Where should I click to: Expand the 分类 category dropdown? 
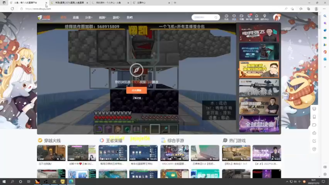tap(88, 17)
